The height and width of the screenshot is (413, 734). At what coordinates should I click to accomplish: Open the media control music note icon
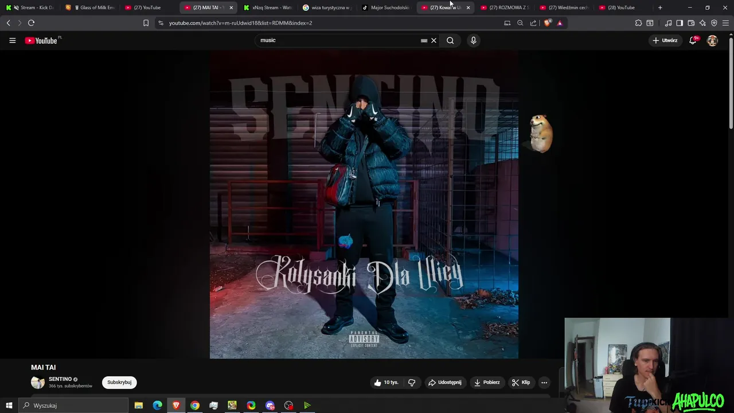tap(668, 23)
